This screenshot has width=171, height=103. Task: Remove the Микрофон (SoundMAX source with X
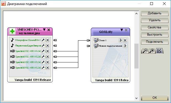coord(47,40)
